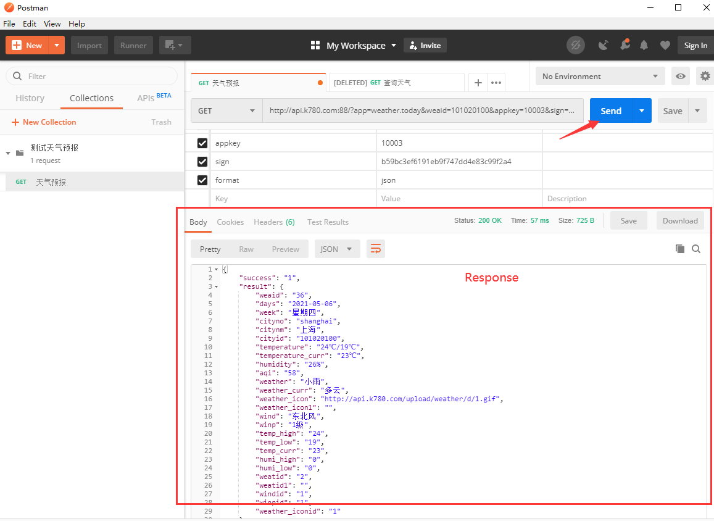Collapse the 测试天气预报 collection
Image resolution: width=714 pixels, height=521 pixels.
pos(8,153)
